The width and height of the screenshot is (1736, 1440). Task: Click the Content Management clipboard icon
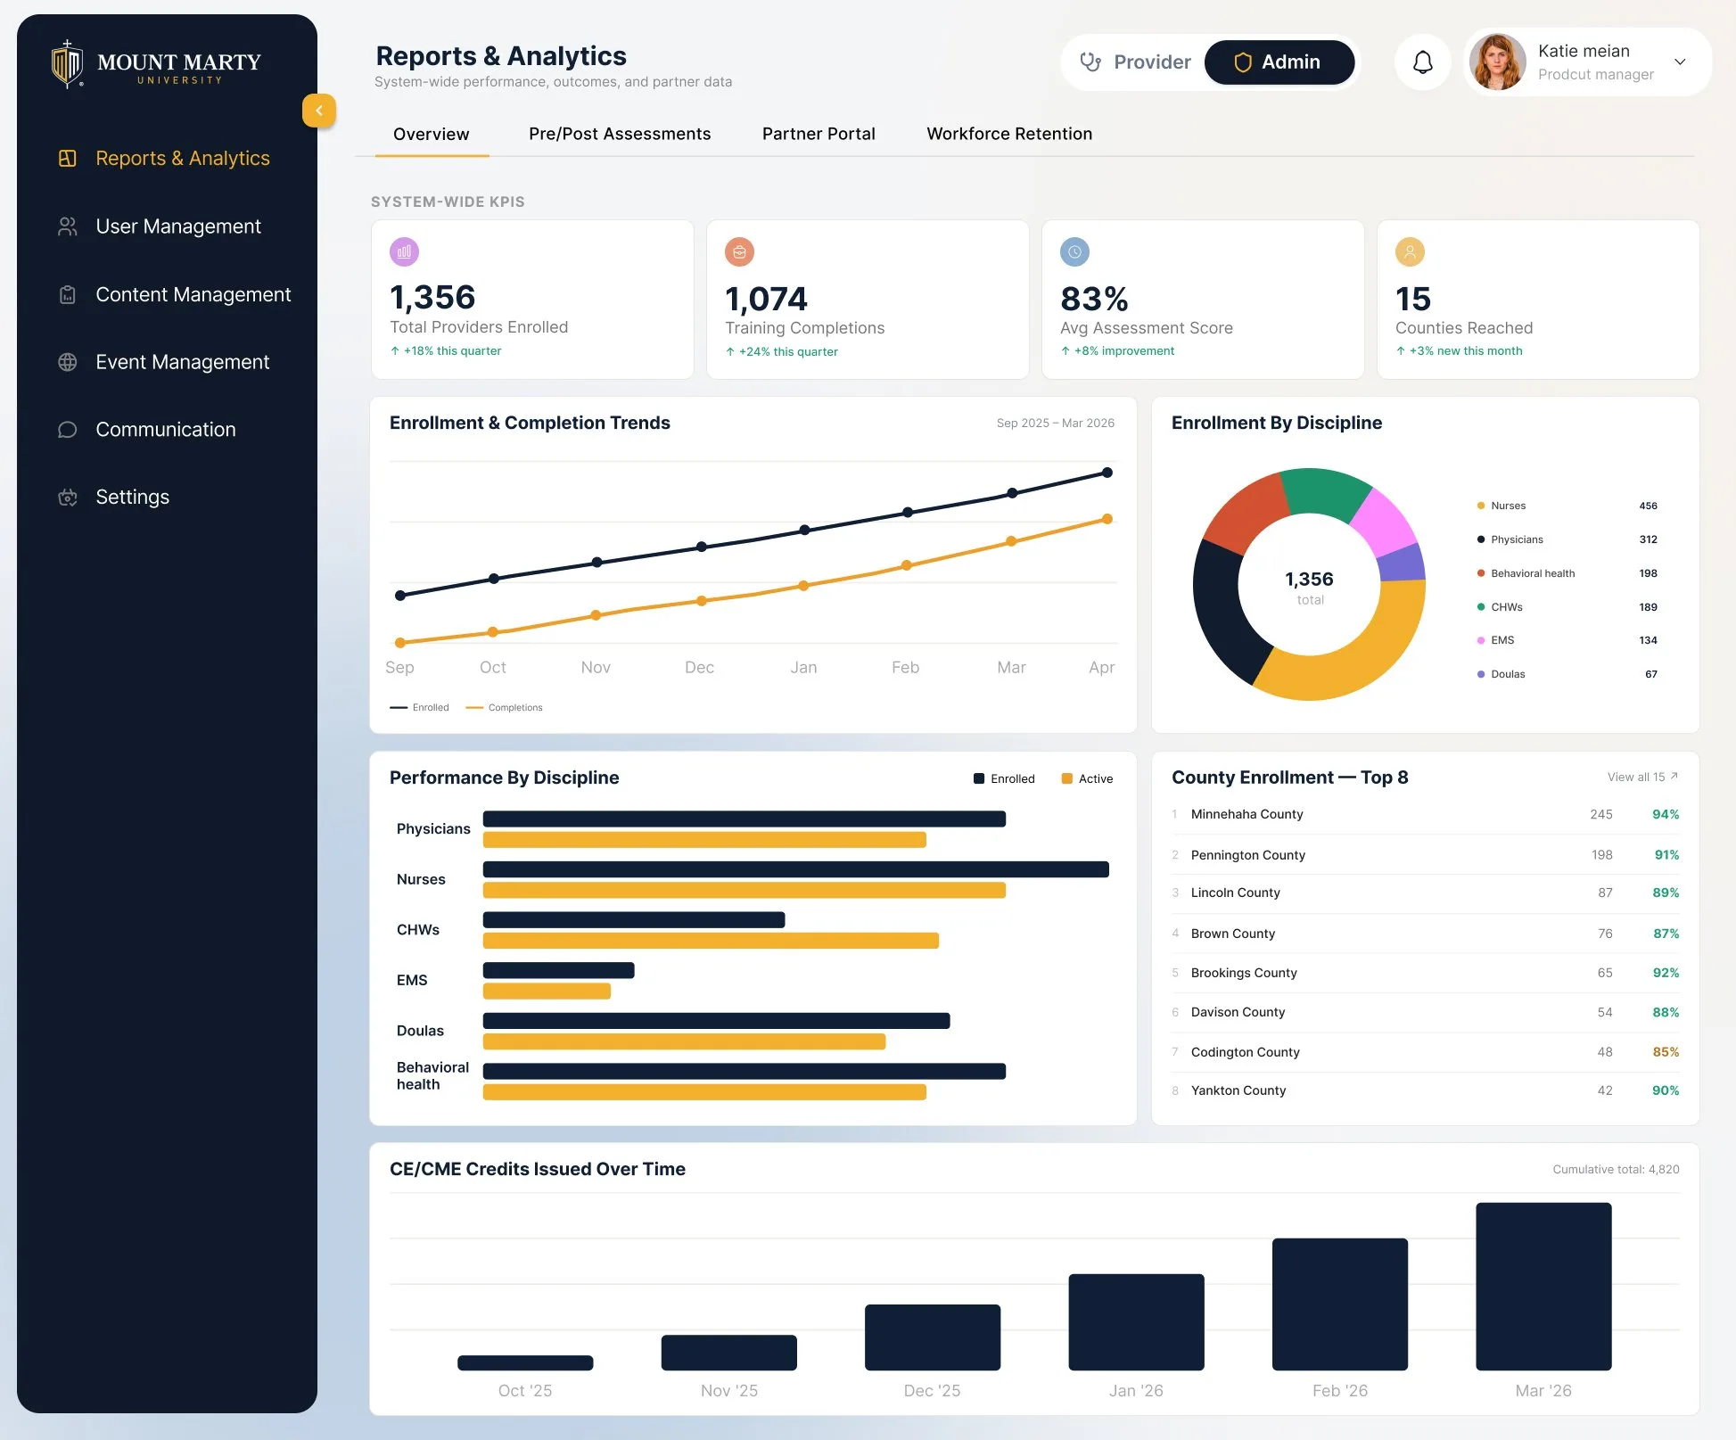[68, 294]
